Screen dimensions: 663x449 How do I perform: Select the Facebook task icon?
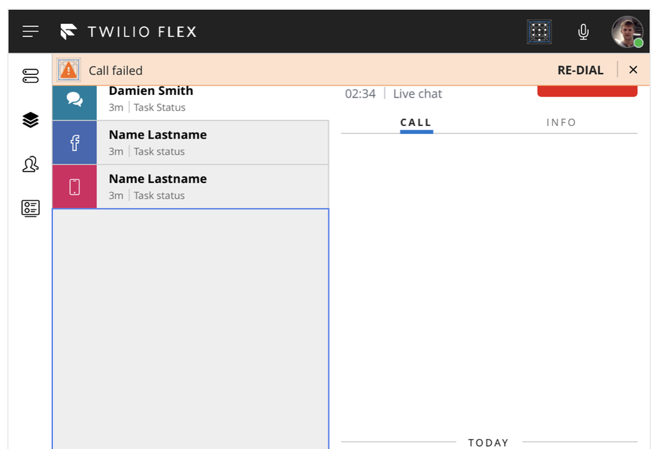point(74,142)
